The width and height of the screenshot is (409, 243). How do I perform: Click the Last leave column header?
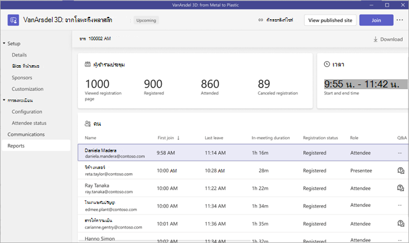(x=214, y=138)
